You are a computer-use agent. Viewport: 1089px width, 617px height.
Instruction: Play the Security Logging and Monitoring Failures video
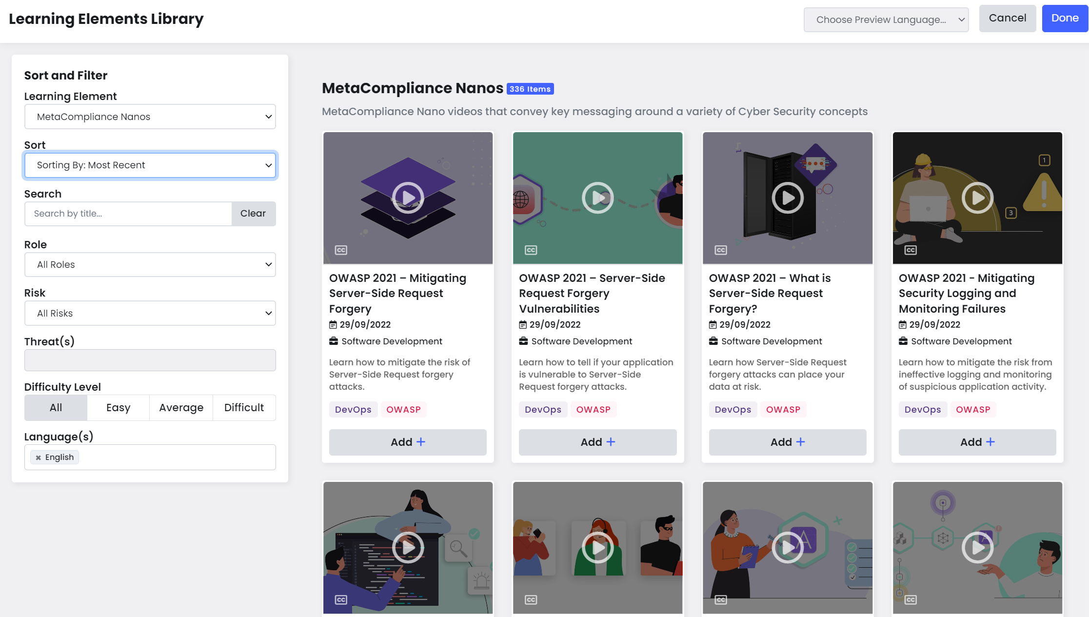[x=977, y=198]
